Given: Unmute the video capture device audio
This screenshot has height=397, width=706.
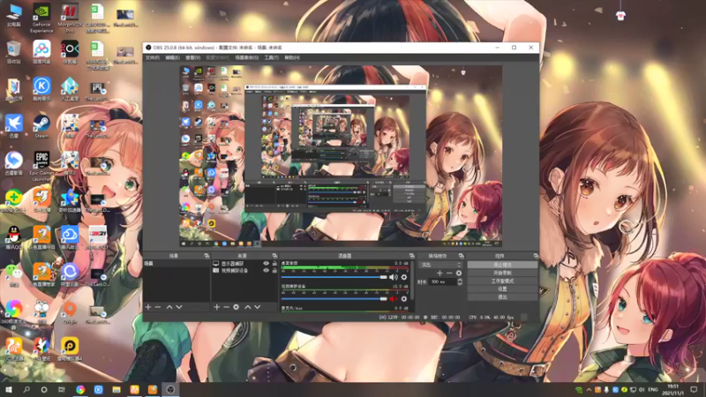Looking at the screenshot, I should point(393,299).
